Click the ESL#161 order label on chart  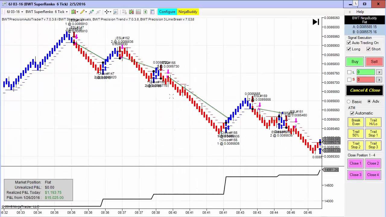[x=296, y=112]
